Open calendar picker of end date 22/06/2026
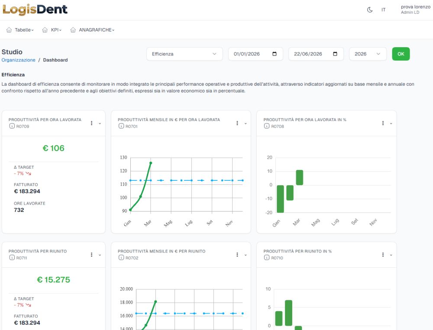 click(x=335, y=54)
